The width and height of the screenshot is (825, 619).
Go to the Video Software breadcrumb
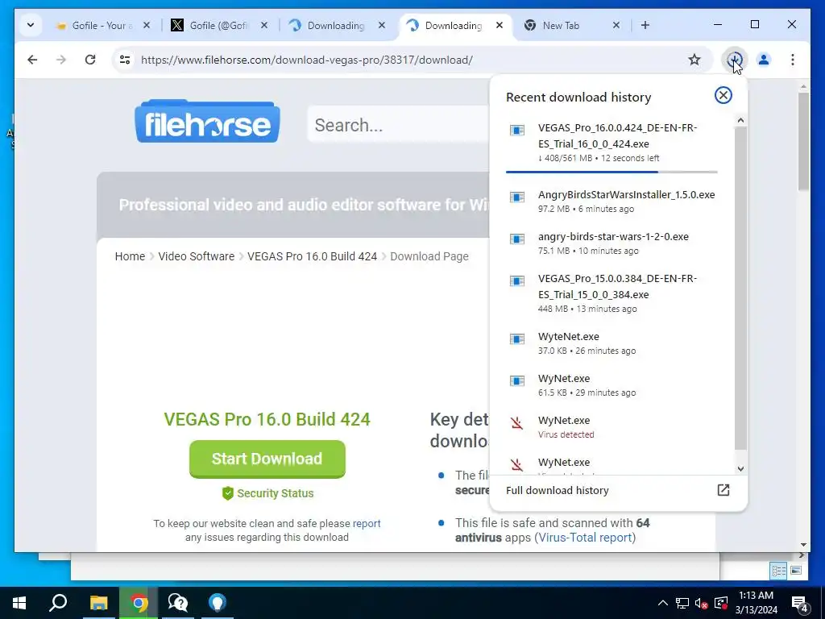(197, 256)
